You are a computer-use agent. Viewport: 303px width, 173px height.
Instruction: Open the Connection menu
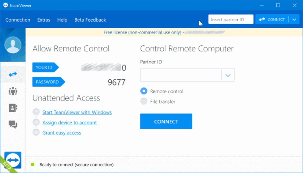tap(18, 20)
